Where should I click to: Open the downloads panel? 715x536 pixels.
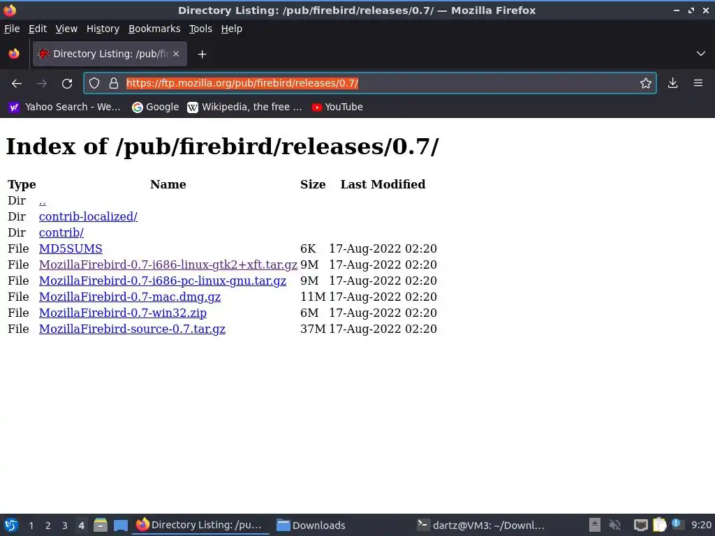pos(672,84)
